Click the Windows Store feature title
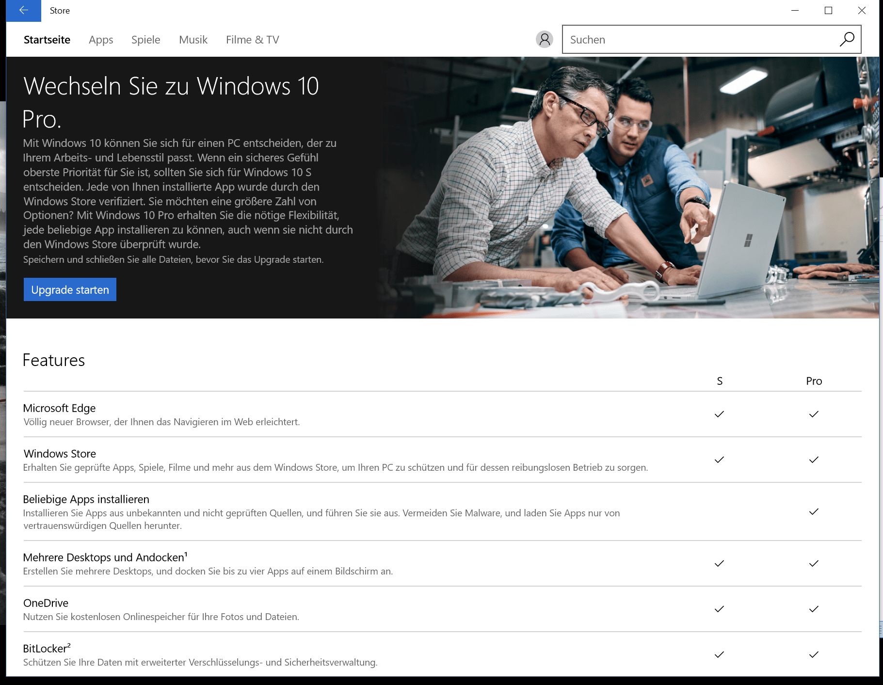883x685 pixels. coord(60,454)
